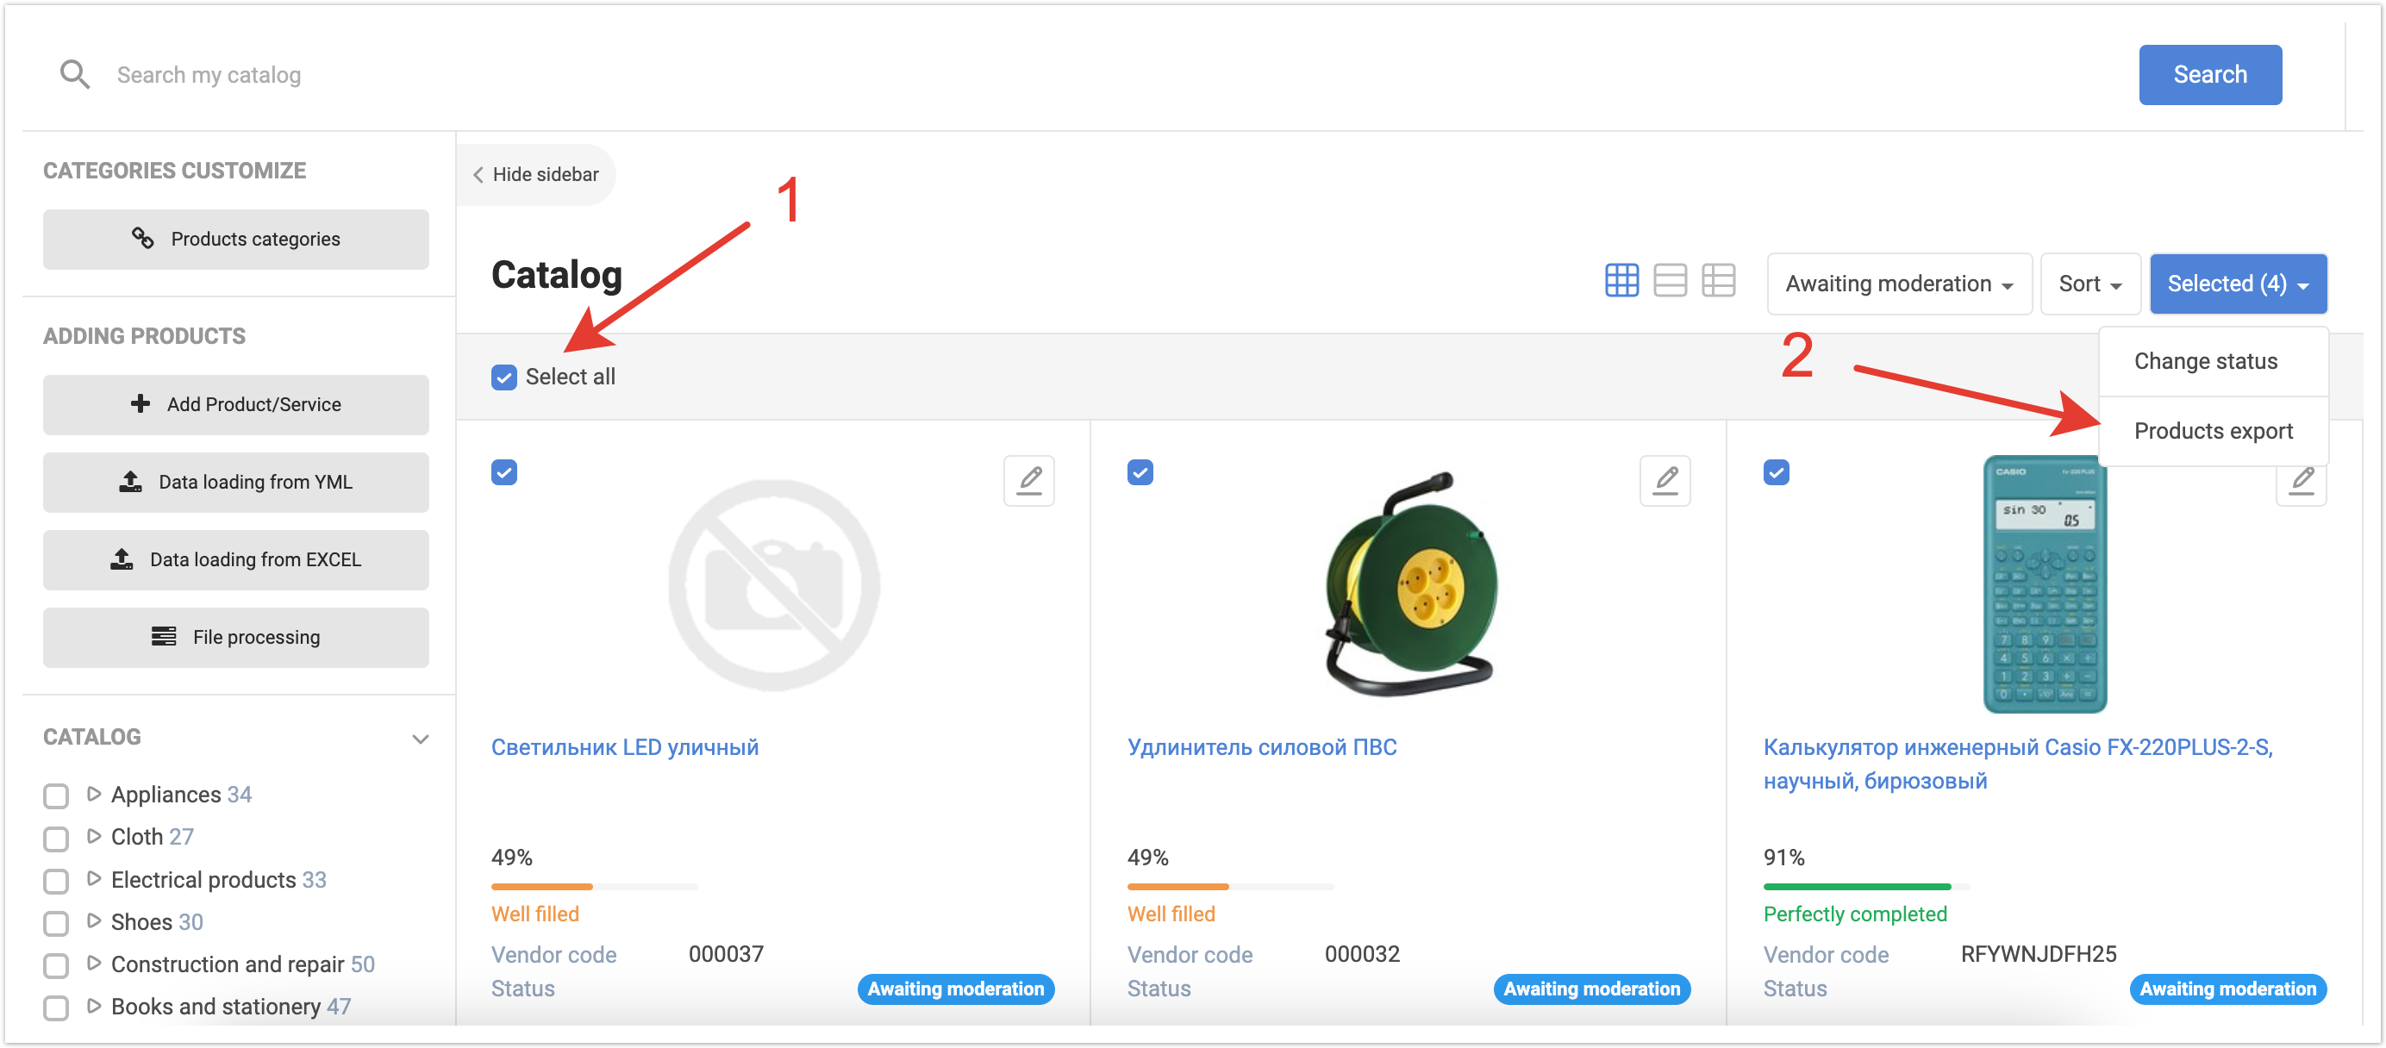Check the Appliances category checkbox
Viewport: 2386px width, 1048px height.
[x=57, y=795]
